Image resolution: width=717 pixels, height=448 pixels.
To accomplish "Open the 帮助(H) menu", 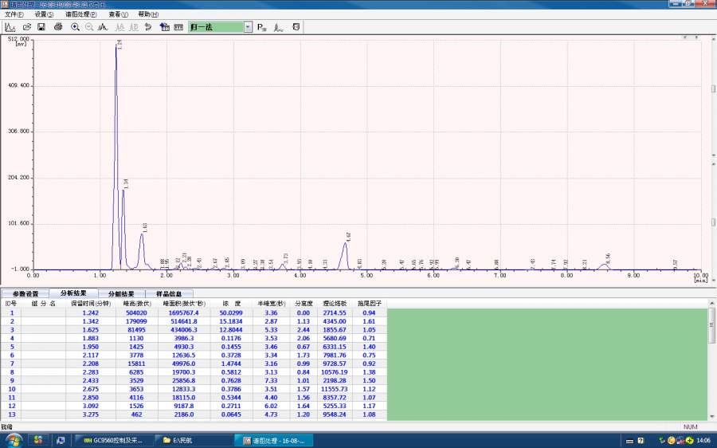I will (148, 14).
